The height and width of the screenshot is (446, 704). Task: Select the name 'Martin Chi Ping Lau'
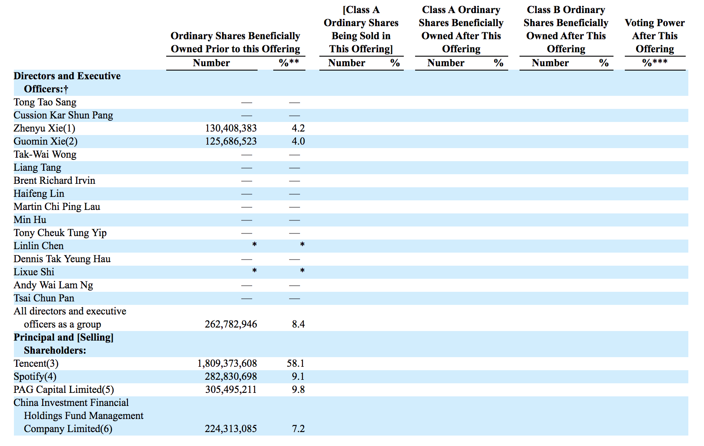[57, 207]
